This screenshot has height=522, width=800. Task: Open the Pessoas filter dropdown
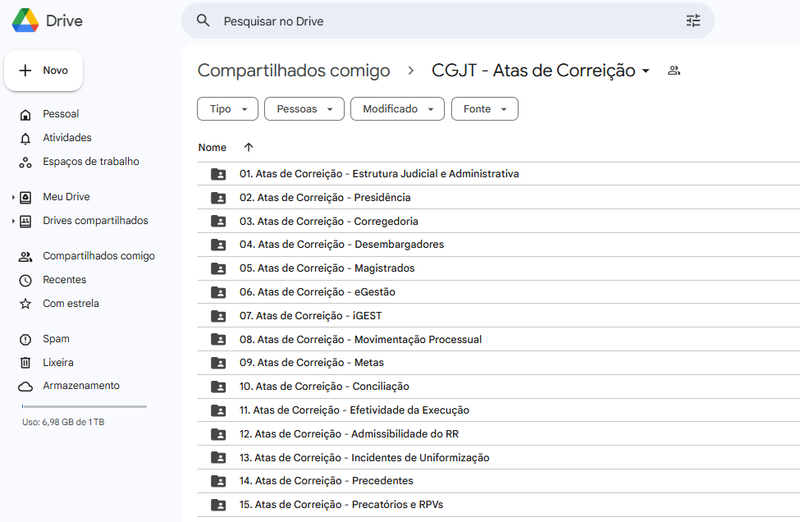[x=304, y=109]
